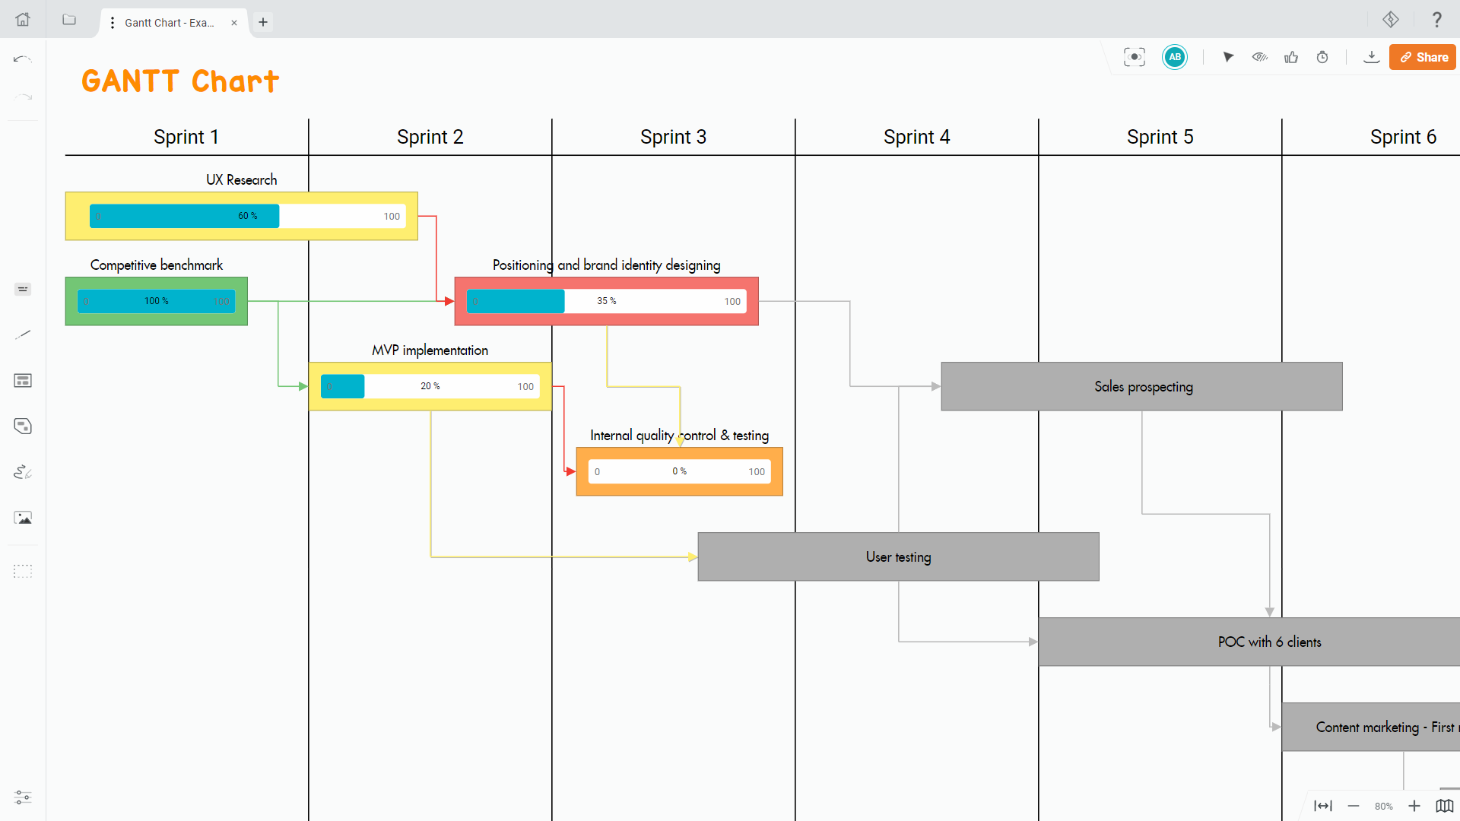Click the Share button
Screen dimensions: 1460x821
coord(1422,57)
